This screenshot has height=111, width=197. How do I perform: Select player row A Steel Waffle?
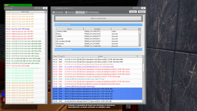tap(97, 31)
